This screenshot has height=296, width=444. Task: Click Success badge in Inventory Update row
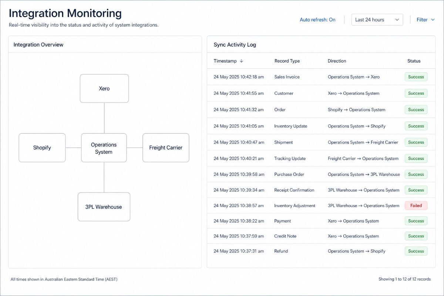pos(416,126)
